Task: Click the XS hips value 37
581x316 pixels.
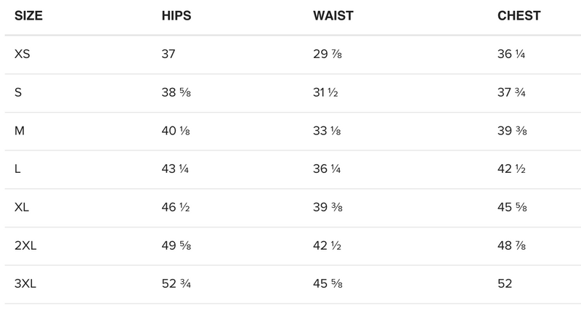Action: [168, 54]
